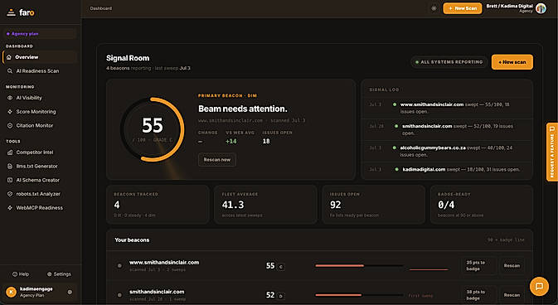Viewport: 558px width, 305px height.
Task: Click the Score Monitoring sparkle icon
Action: pyautogui.click(x=10, y=111)
